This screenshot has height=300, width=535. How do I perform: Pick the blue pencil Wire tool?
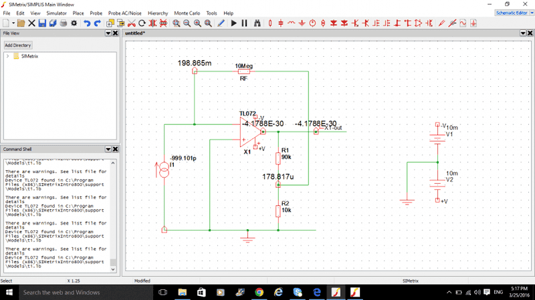221,23
